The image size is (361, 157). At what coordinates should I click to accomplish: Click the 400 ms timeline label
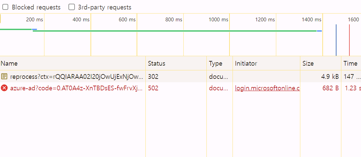click(x=81, y=20)
